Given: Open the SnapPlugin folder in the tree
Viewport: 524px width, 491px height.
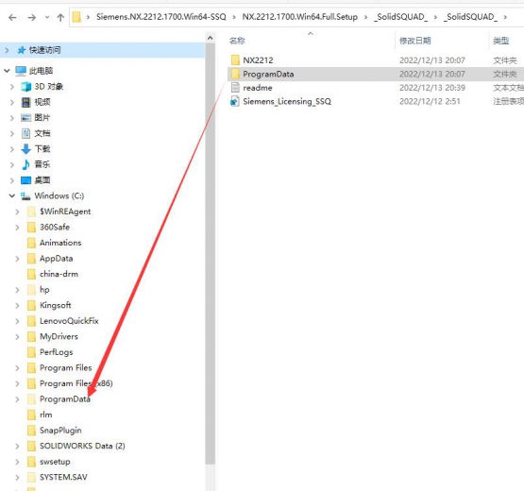Looking at the screenshot, I should [x=60, y=431].
